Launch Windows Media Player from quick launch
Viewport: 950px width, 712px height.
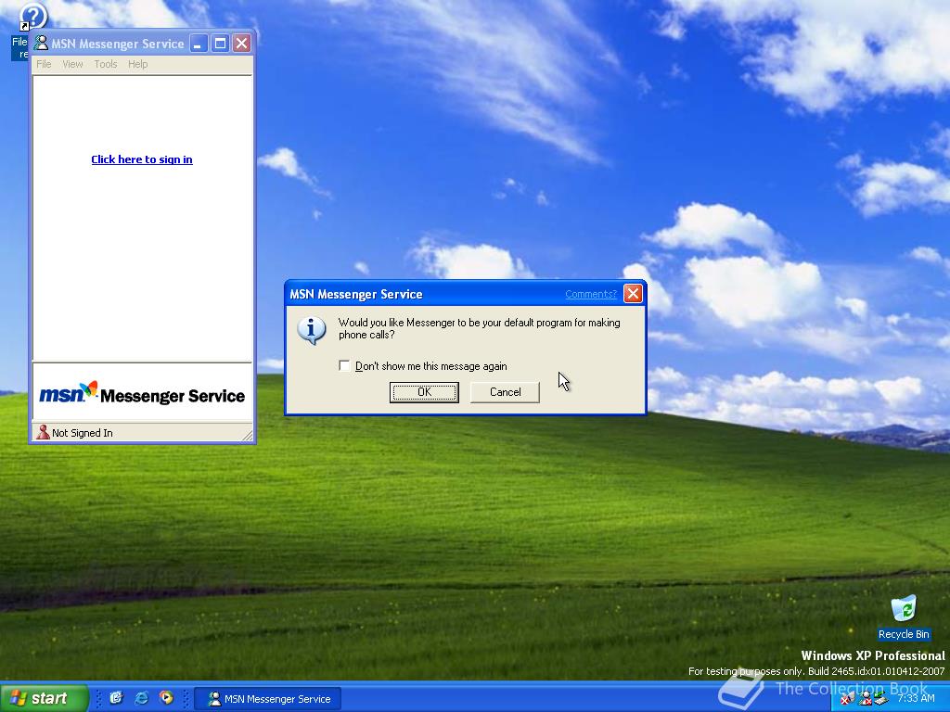point(166,698)
